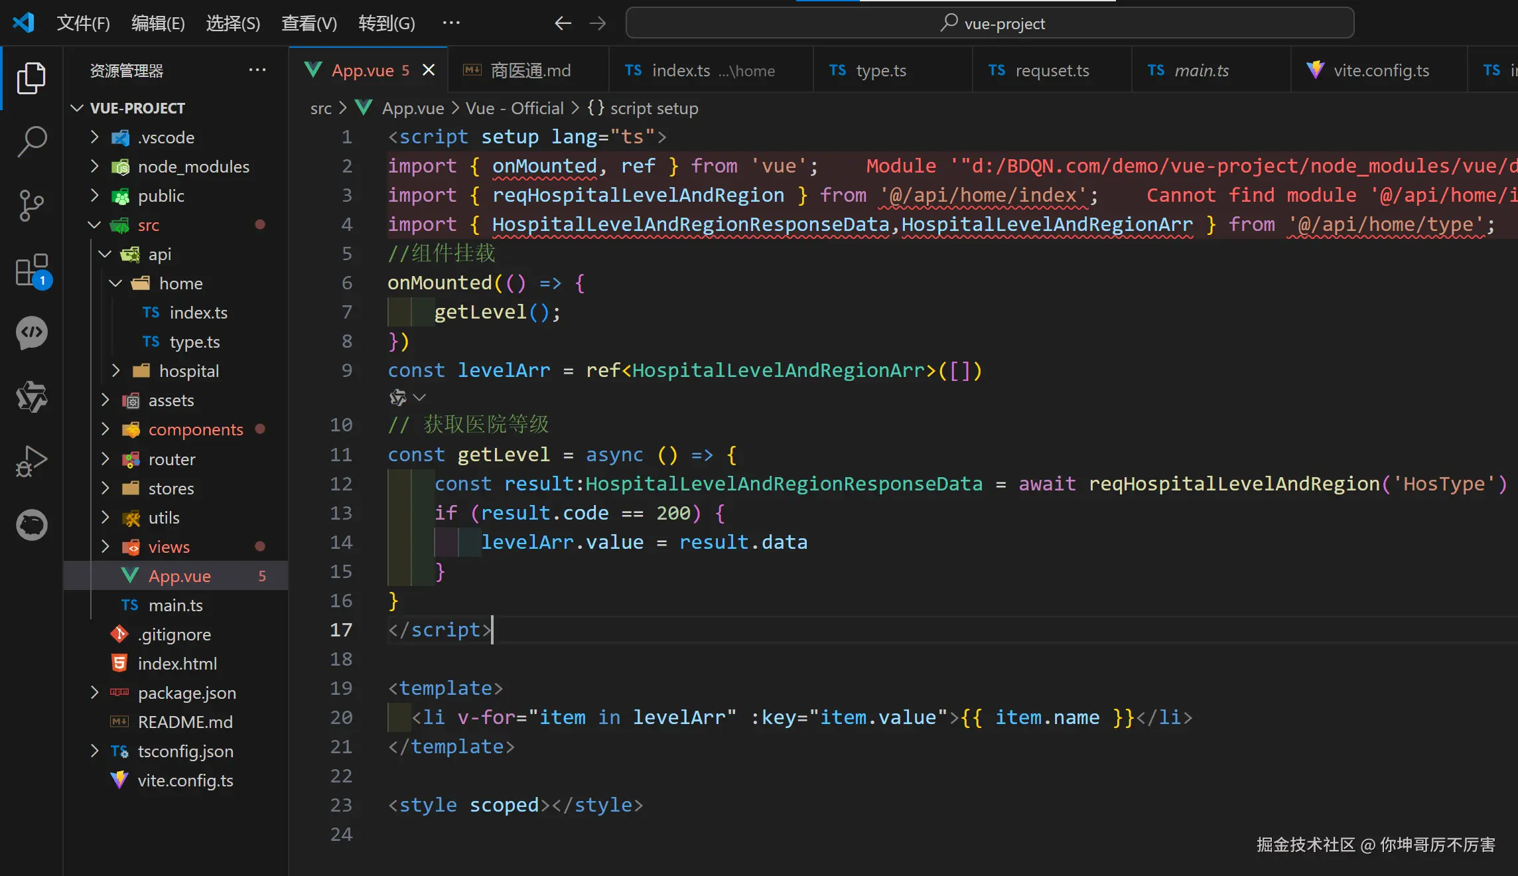Open Explorer panel more actions ellipsis
The image size is (1518, 876).
click(257, 70)
